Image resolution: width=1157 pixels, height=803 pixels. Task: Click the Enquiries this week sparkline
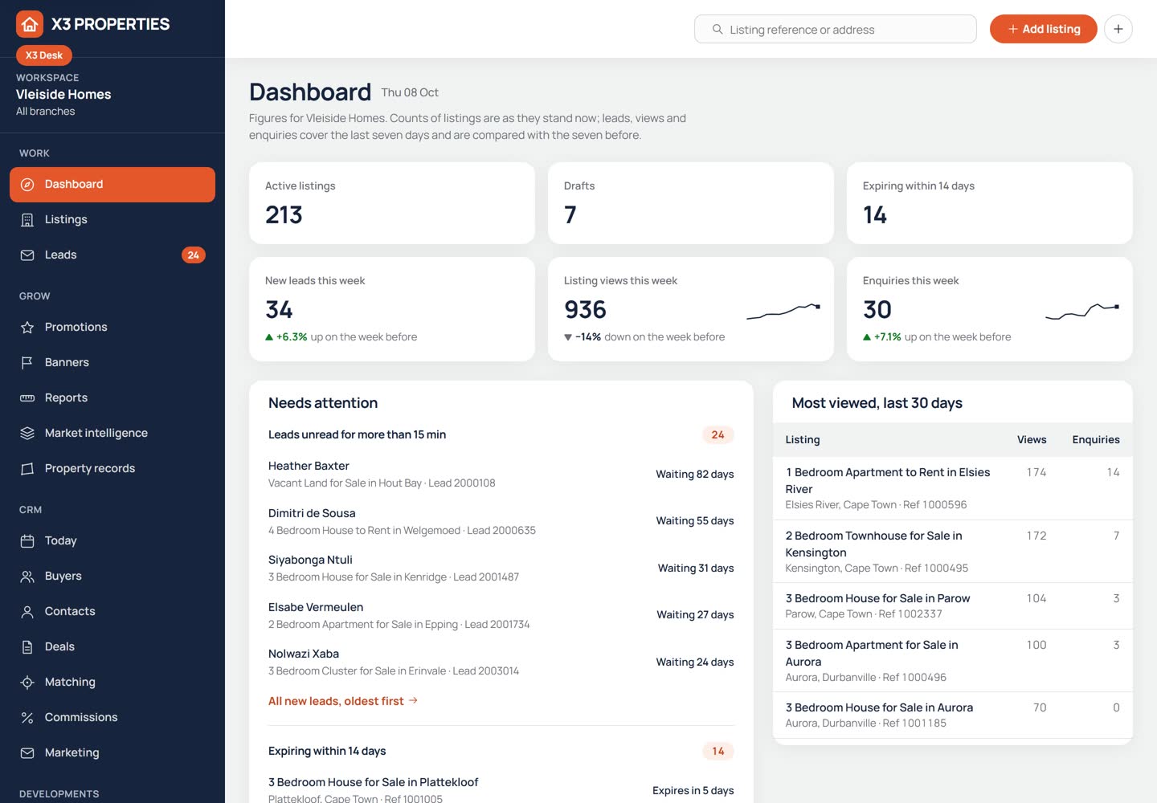point(1082,312)
